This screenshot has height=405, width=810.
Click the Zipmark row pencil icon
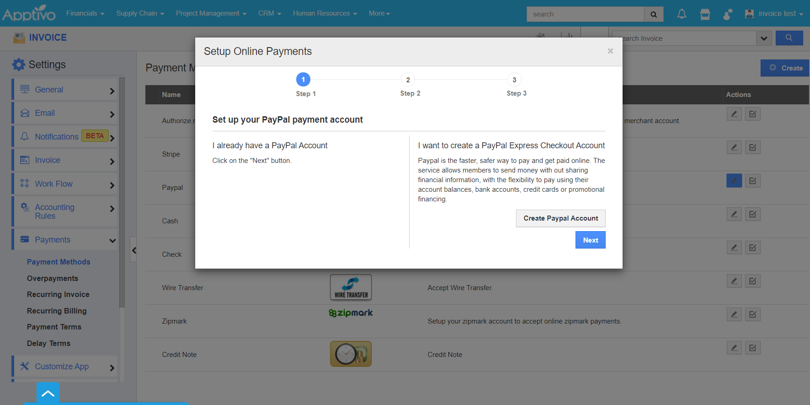[734, 314]
